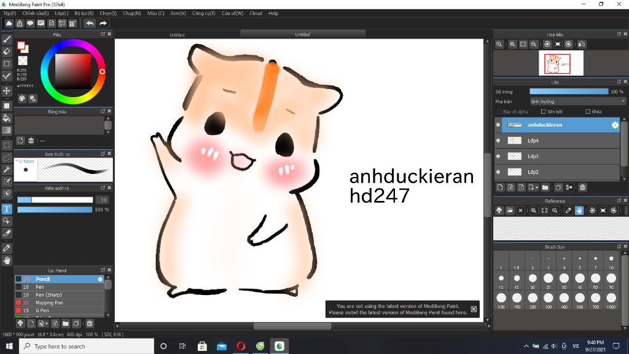Click the taskbar search box
Viewport: 629px width, 354px height.
[x=86, y=346]
